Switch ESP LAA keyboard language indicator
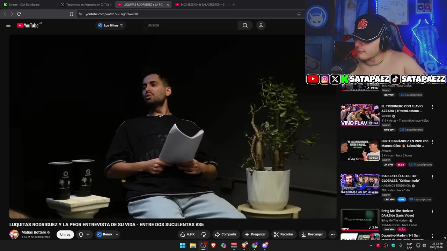This screenshot has width=447, height=251. coord(409,245)
